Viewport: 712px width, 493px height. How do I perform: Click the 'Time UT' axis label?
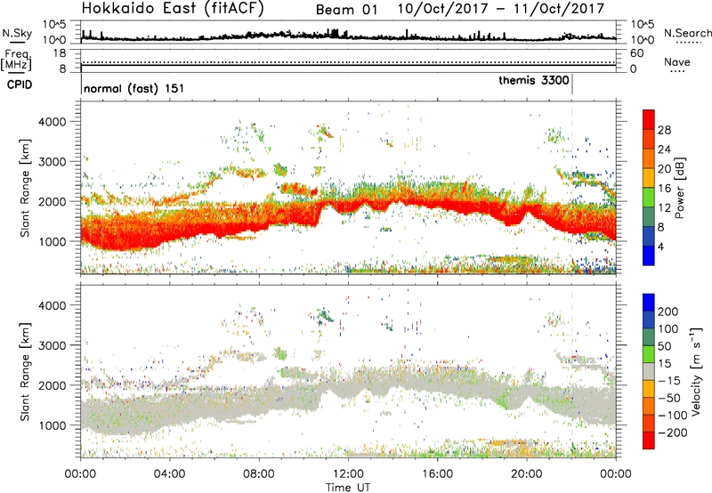click(x=348, y=487)
